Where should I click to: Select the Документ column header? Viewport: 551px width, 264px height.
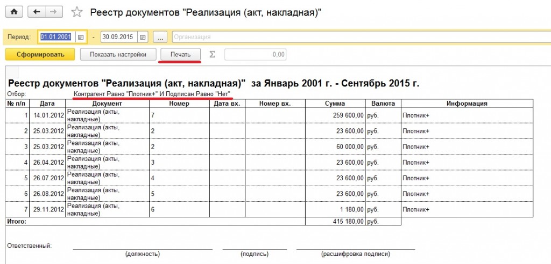(107, 104)
